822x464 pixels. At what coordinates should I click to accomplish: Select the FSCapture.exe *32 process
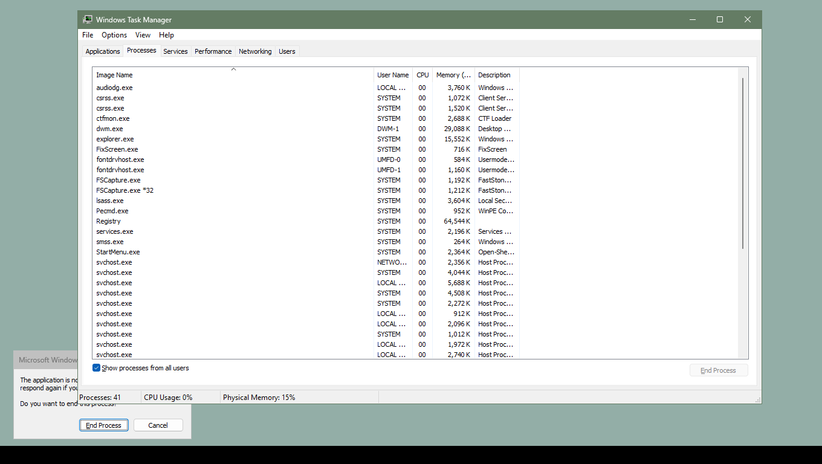306,190
